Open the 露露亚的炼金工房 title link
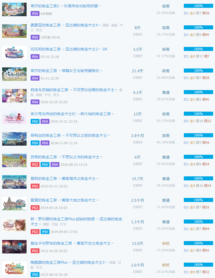Viewport: 215px width, 278px height. (66, 25)
